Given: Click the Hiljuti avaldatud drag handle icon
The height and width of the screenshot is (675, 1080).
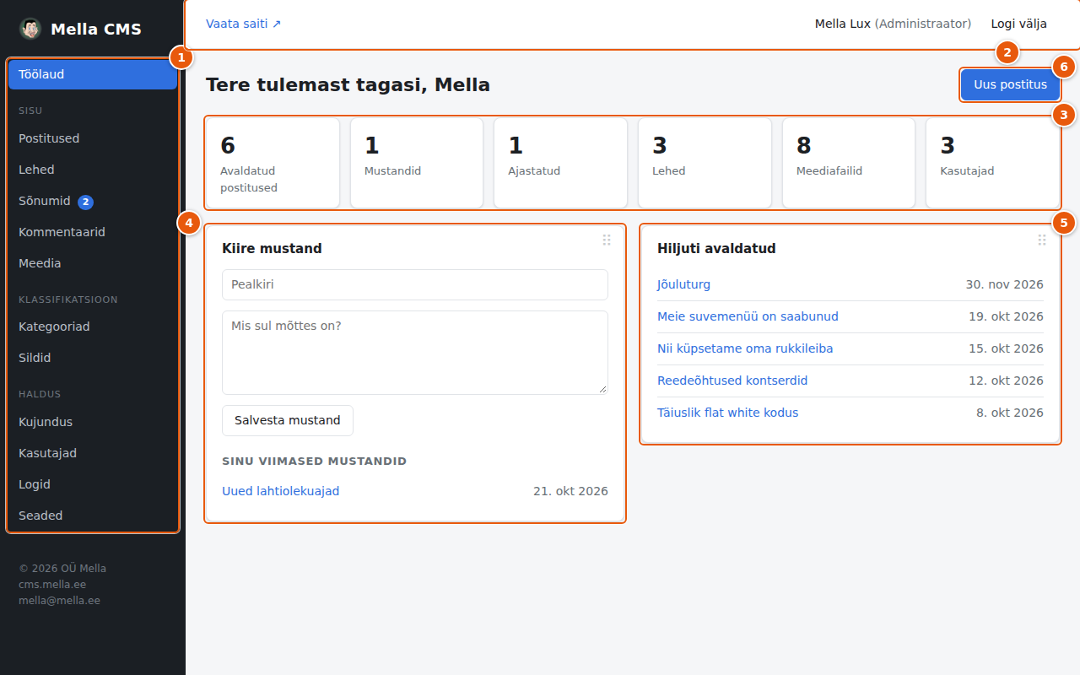Looking at the screenshot, I should pos(1042,240).
